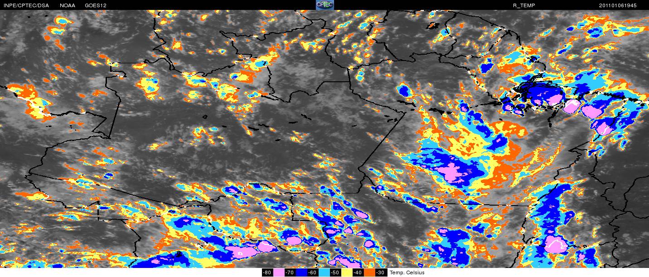Click the INPE/CPTEC/DSA header text

tap(26, 5)
